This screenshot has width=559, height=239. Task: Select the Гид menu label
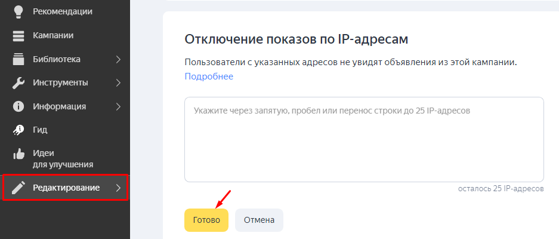(x=40, y=130)
